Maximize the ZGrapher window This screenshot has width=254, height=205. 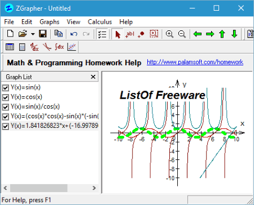[216, 8]
